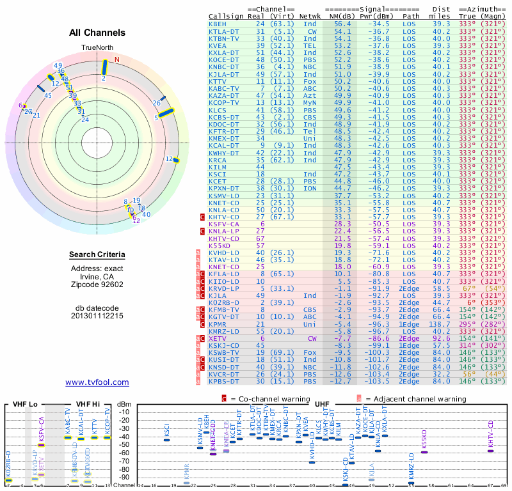Click channel 2 marker near the N label on radar
Image resolution: width=512 pixels, height=491 pixels.
coord(104,67)
